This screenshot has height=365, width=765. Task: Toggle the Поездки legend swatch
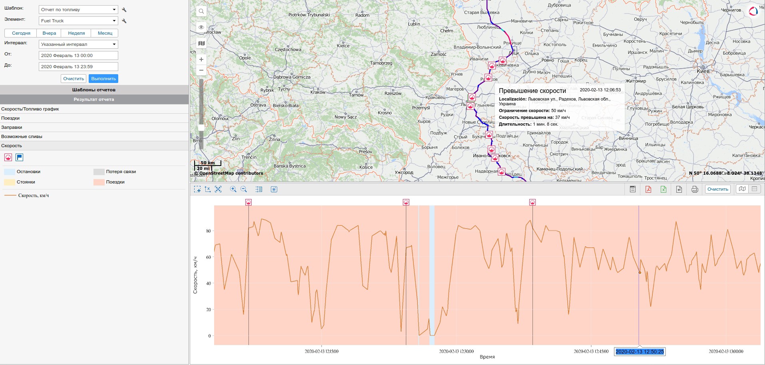[99, 182]
